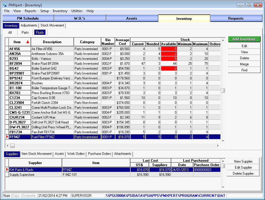
Task: Select the FB1734 Fan Belt row
Action: [x=113, y=132]
